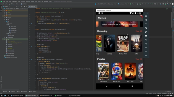
Task: Open the Refactor menu
Action: 28,1
